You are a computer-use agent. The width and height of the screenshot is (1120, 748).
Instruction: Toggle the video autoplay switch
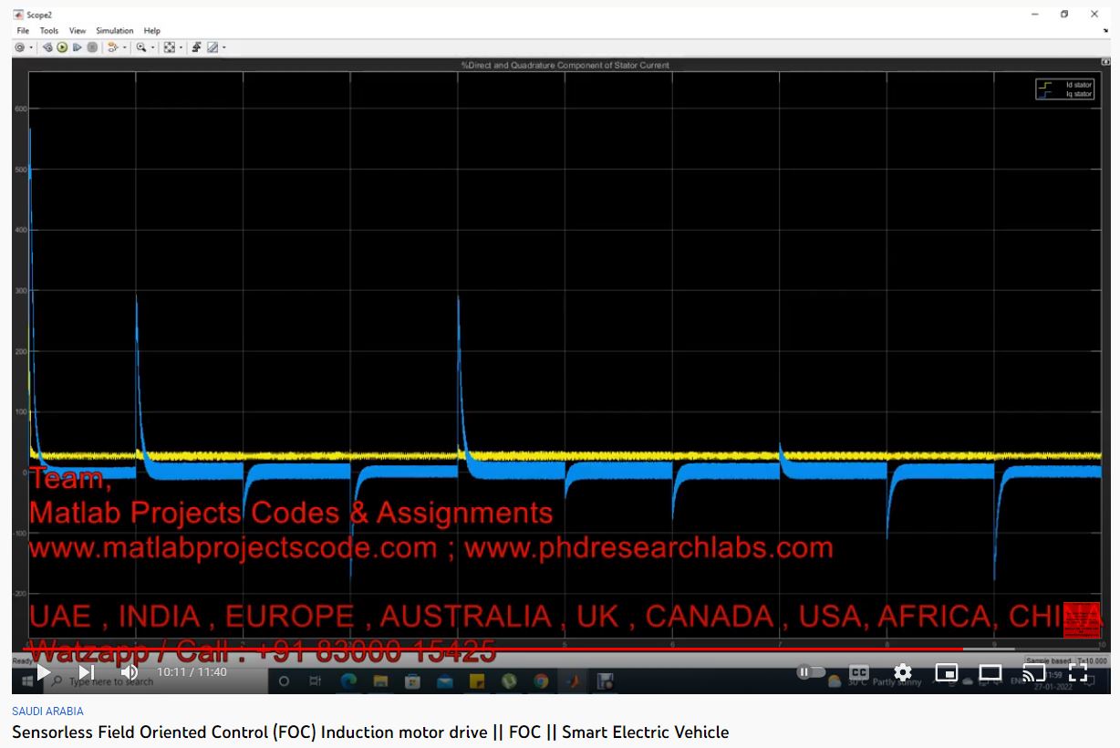click(812, 672)
